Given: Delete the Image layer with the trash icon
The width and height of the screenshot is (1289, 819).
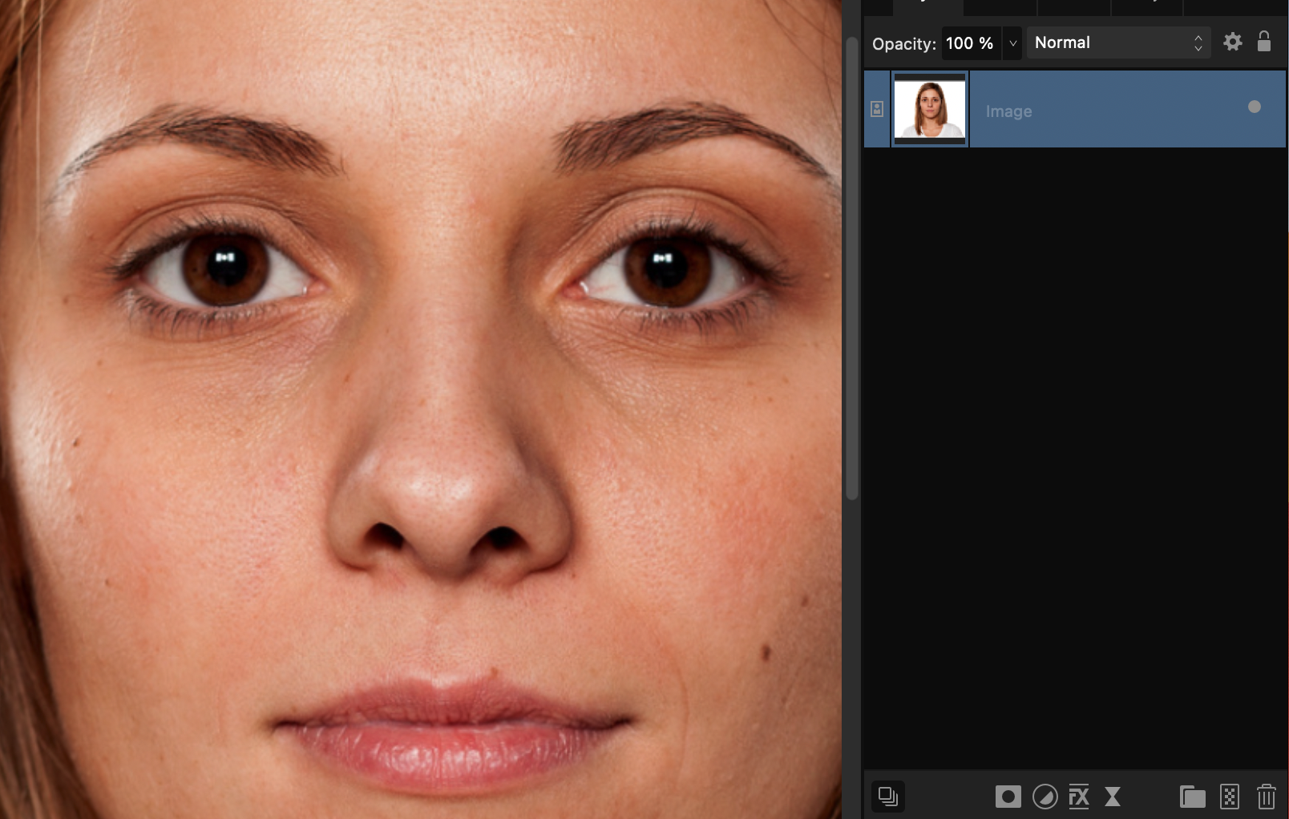Looking at the screenshot, I should tap(1267, 797).
